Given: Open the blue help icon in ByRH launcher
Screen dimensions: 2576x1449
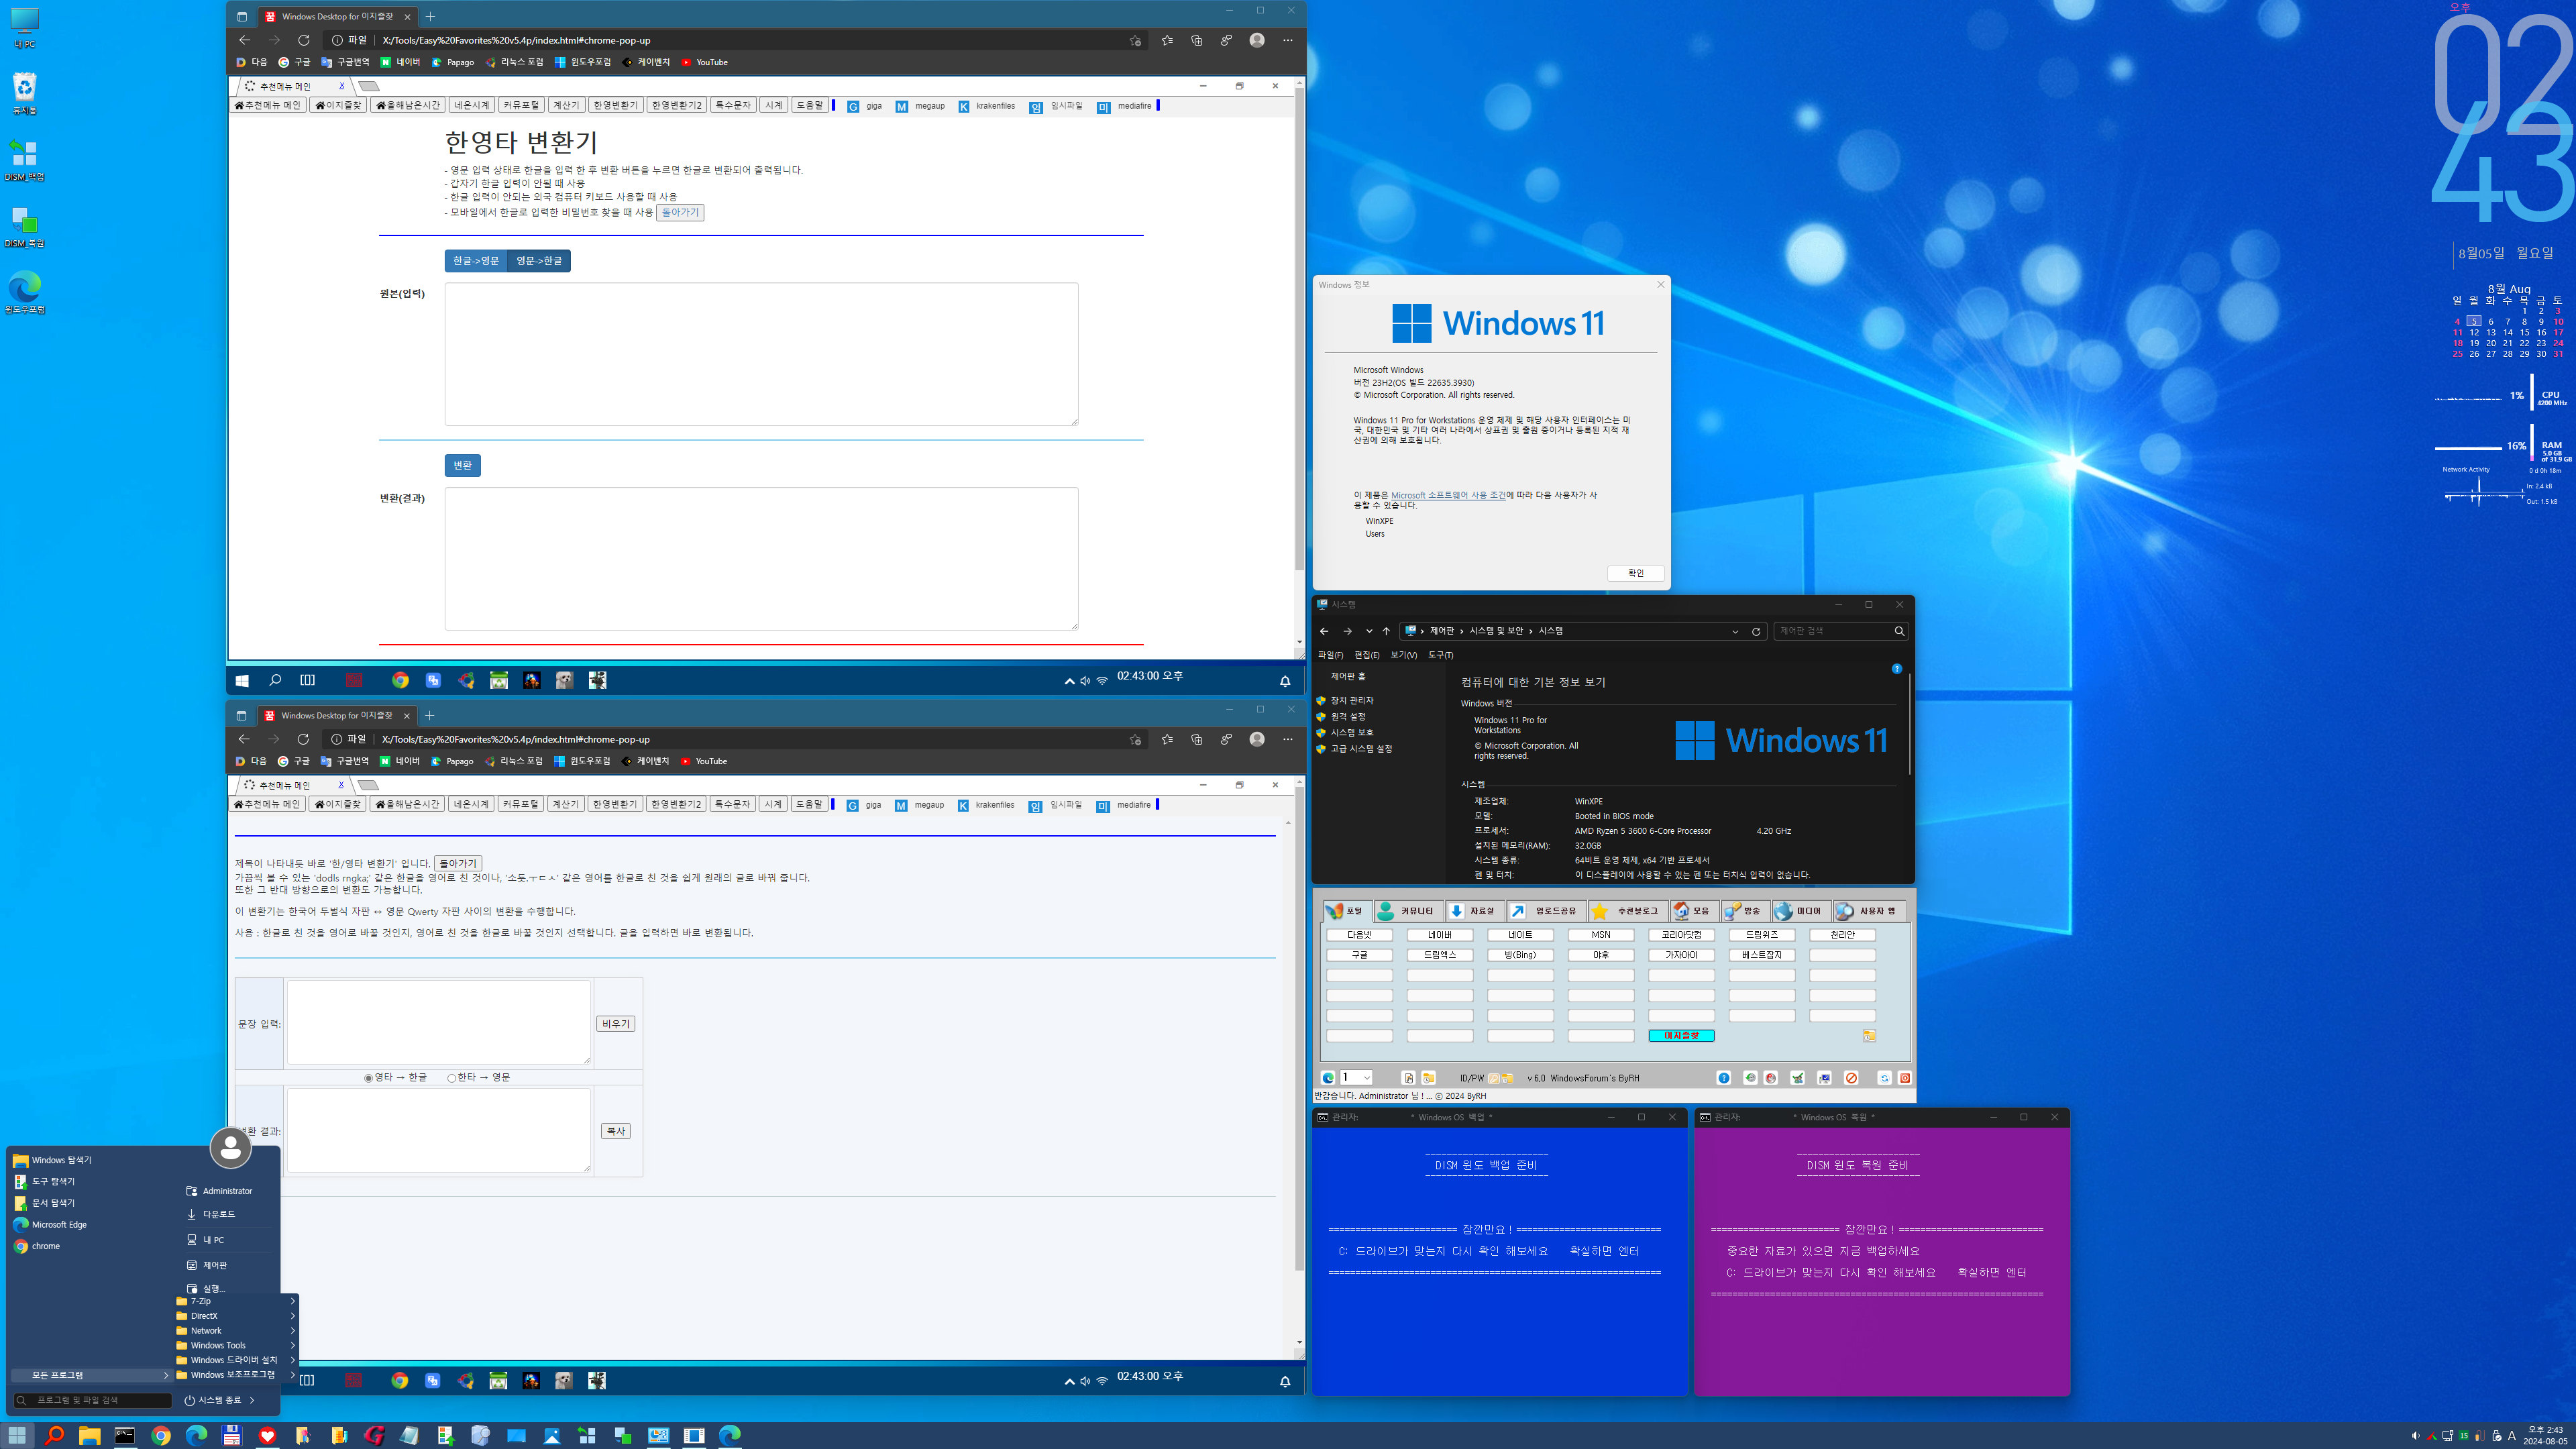Looking at the screenshot, I should 1723,1078.
